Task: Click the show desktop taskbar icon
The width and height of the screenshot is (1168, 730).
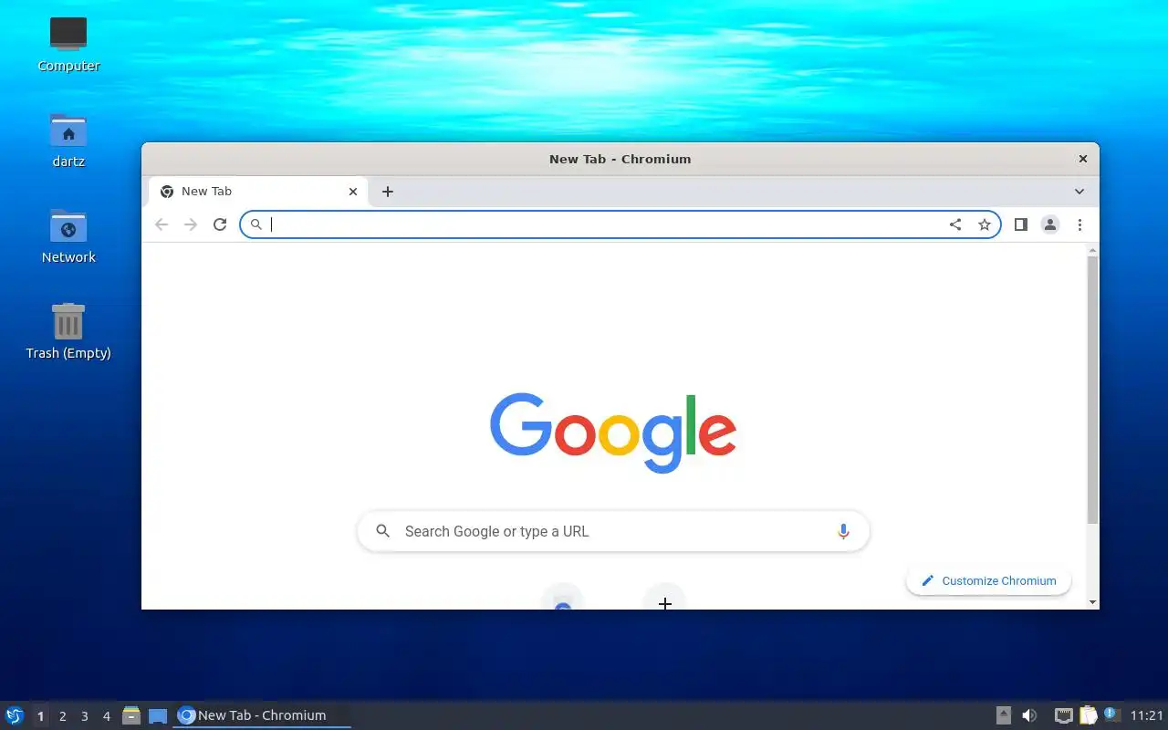Action: click(x=158, y=715)
